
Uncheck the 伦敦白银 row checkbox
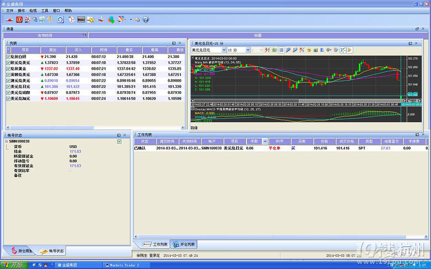[x=8, y=56]
